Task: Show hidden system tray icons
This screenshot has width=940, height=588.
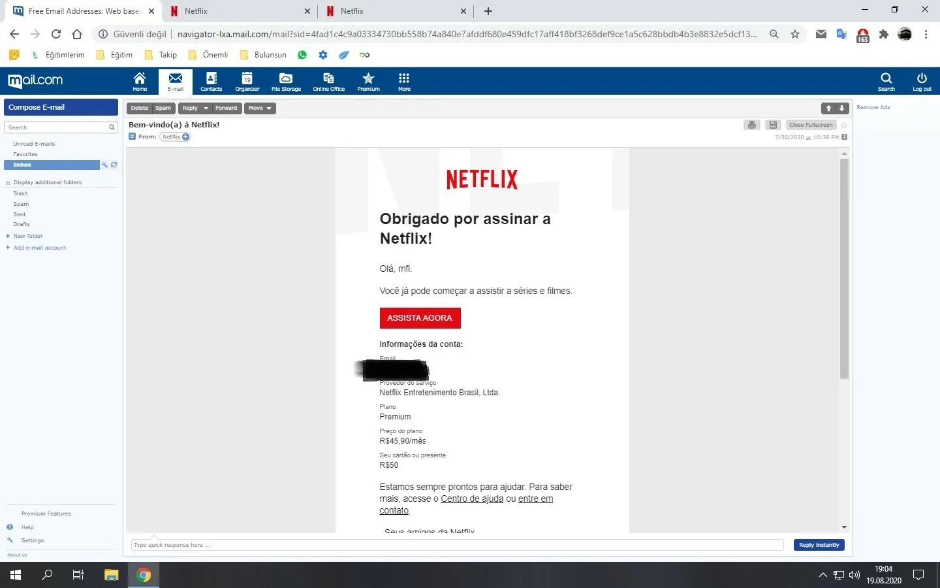Action: pyautogui.click(x=822, y=575)
